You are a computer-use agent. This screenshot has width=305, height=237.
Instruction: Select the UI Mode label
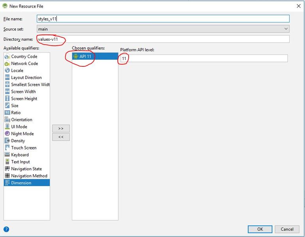[x=19, y=126]
